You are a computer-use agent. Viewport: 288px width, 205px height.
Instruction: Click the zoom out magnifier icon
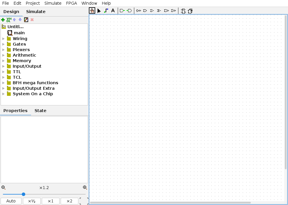(3, 188)
